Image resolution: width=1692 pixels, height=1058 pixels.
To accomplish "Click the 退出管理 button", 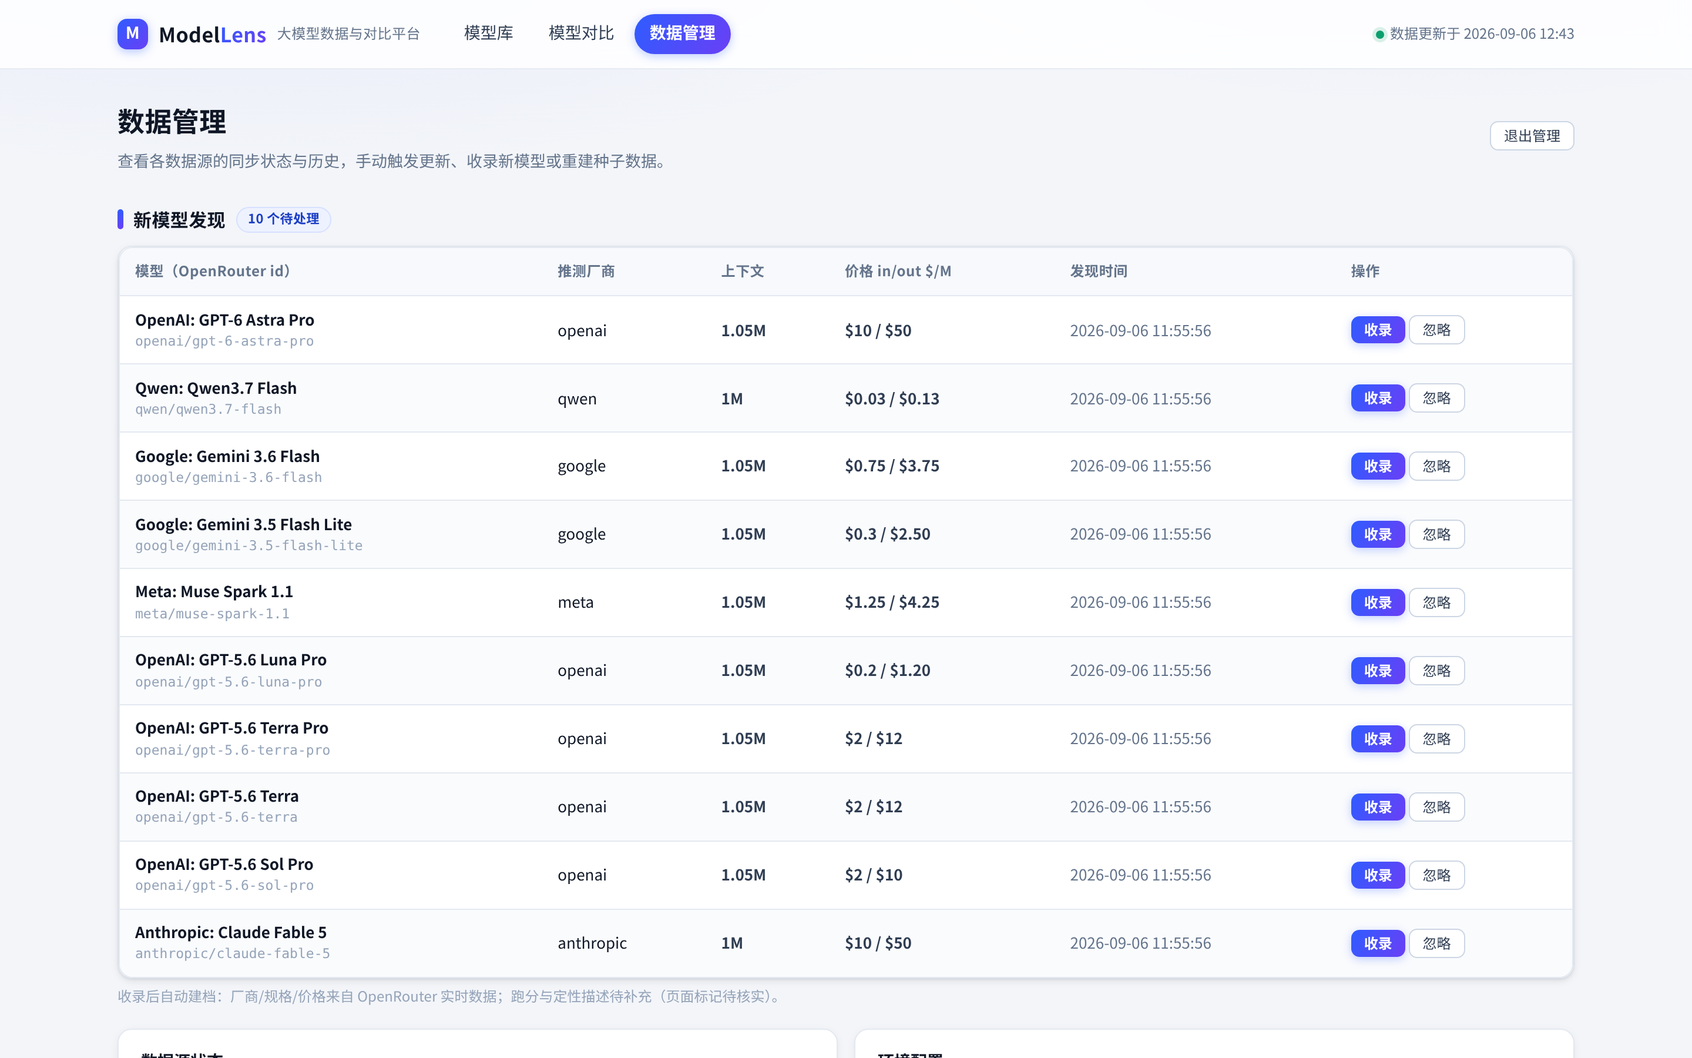I will pyautogui.click(x=1531, y=136).
